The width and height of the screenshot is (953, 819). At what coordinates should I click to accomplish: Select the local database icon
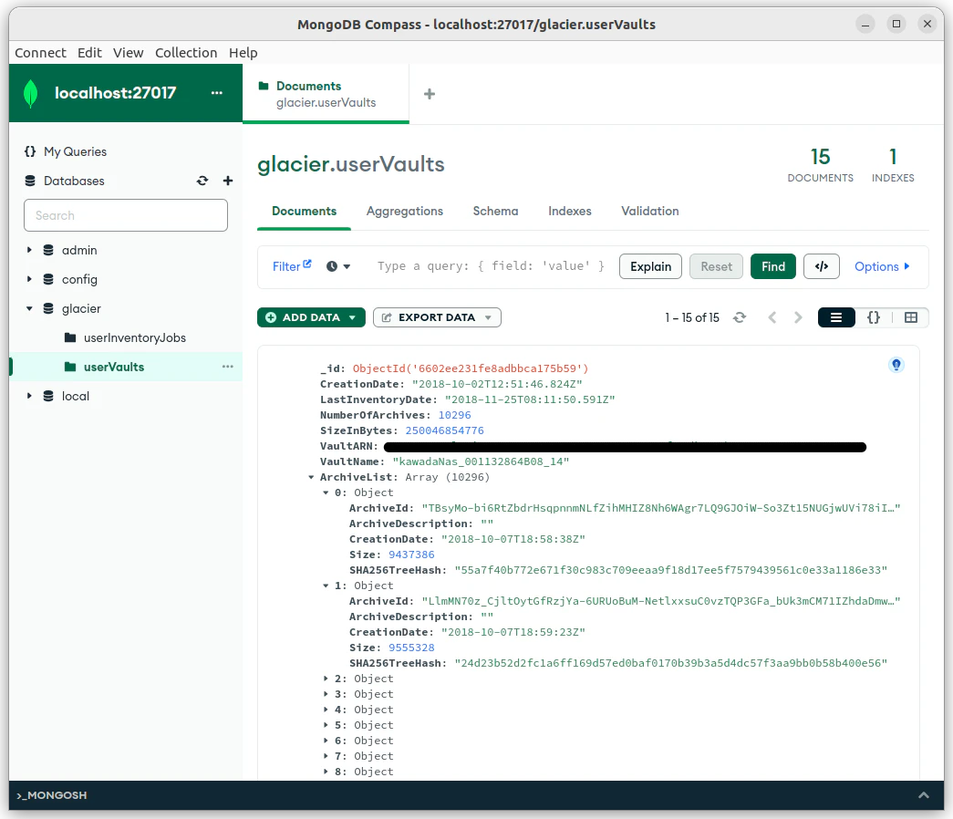[x=48, y=396]
